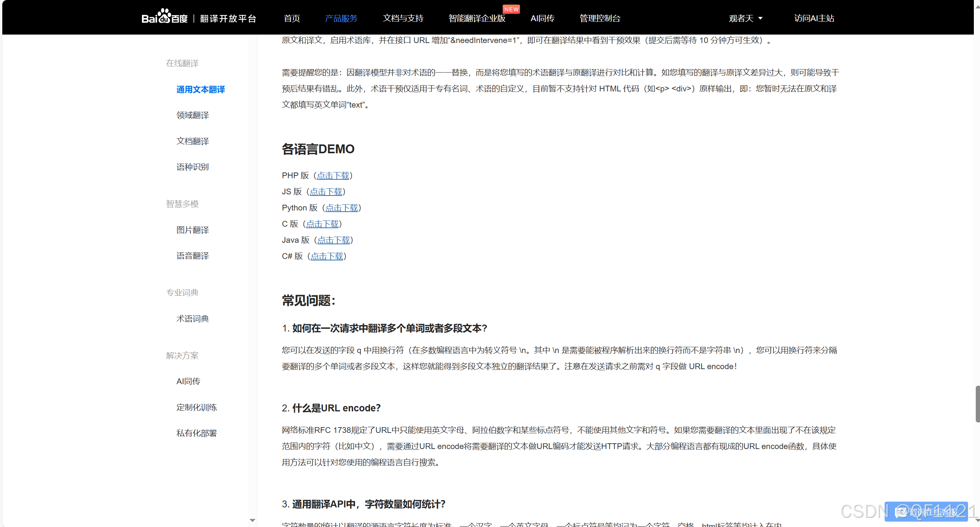Screen dimensions: 980x527
Task: Expand the 观者天 account dropdown
Action: [x=745, y=18]
